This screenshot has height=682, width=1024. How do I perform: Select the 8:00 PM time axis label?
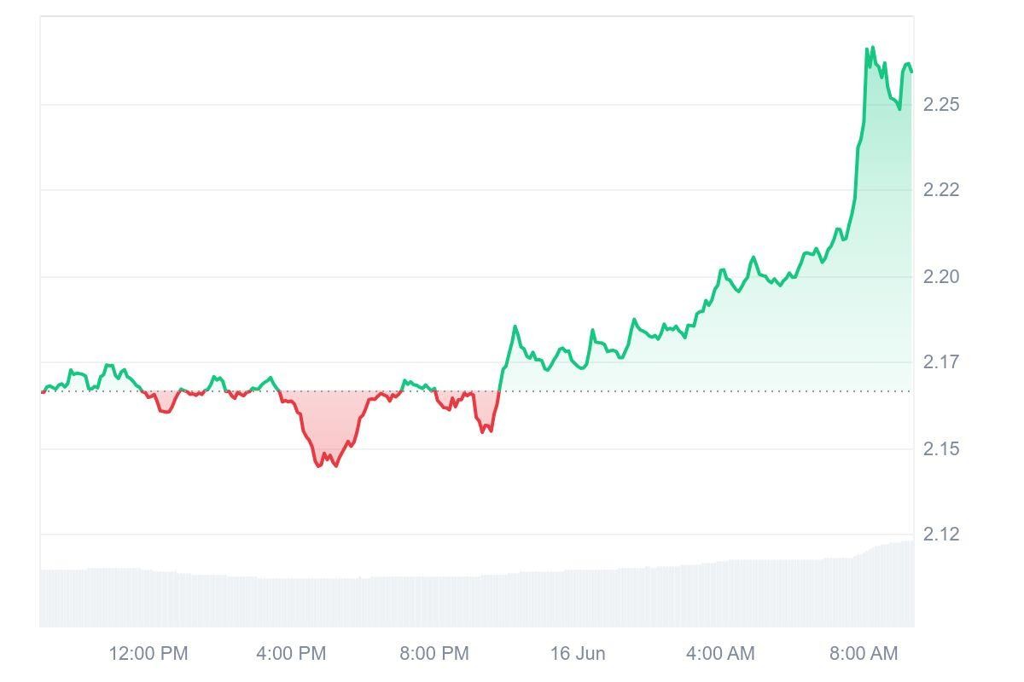(x=434, y=654)
